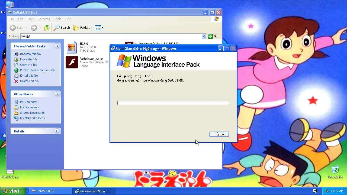Click the Back arrow icon in Explorer
The width and height of the screenshot is (347, 195).
(x=13, y=28)
